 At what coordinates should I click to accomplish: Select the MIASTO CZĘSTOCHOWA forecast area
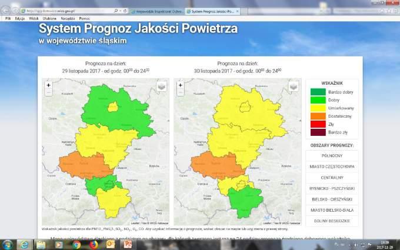(x=332, y=166)
